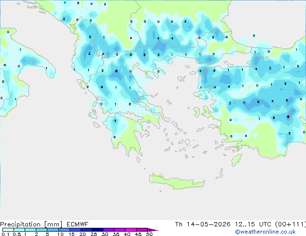Pick the 15–20 mm legend color swatch
This screenshot has width=306, height=236.
coord(75,230)
